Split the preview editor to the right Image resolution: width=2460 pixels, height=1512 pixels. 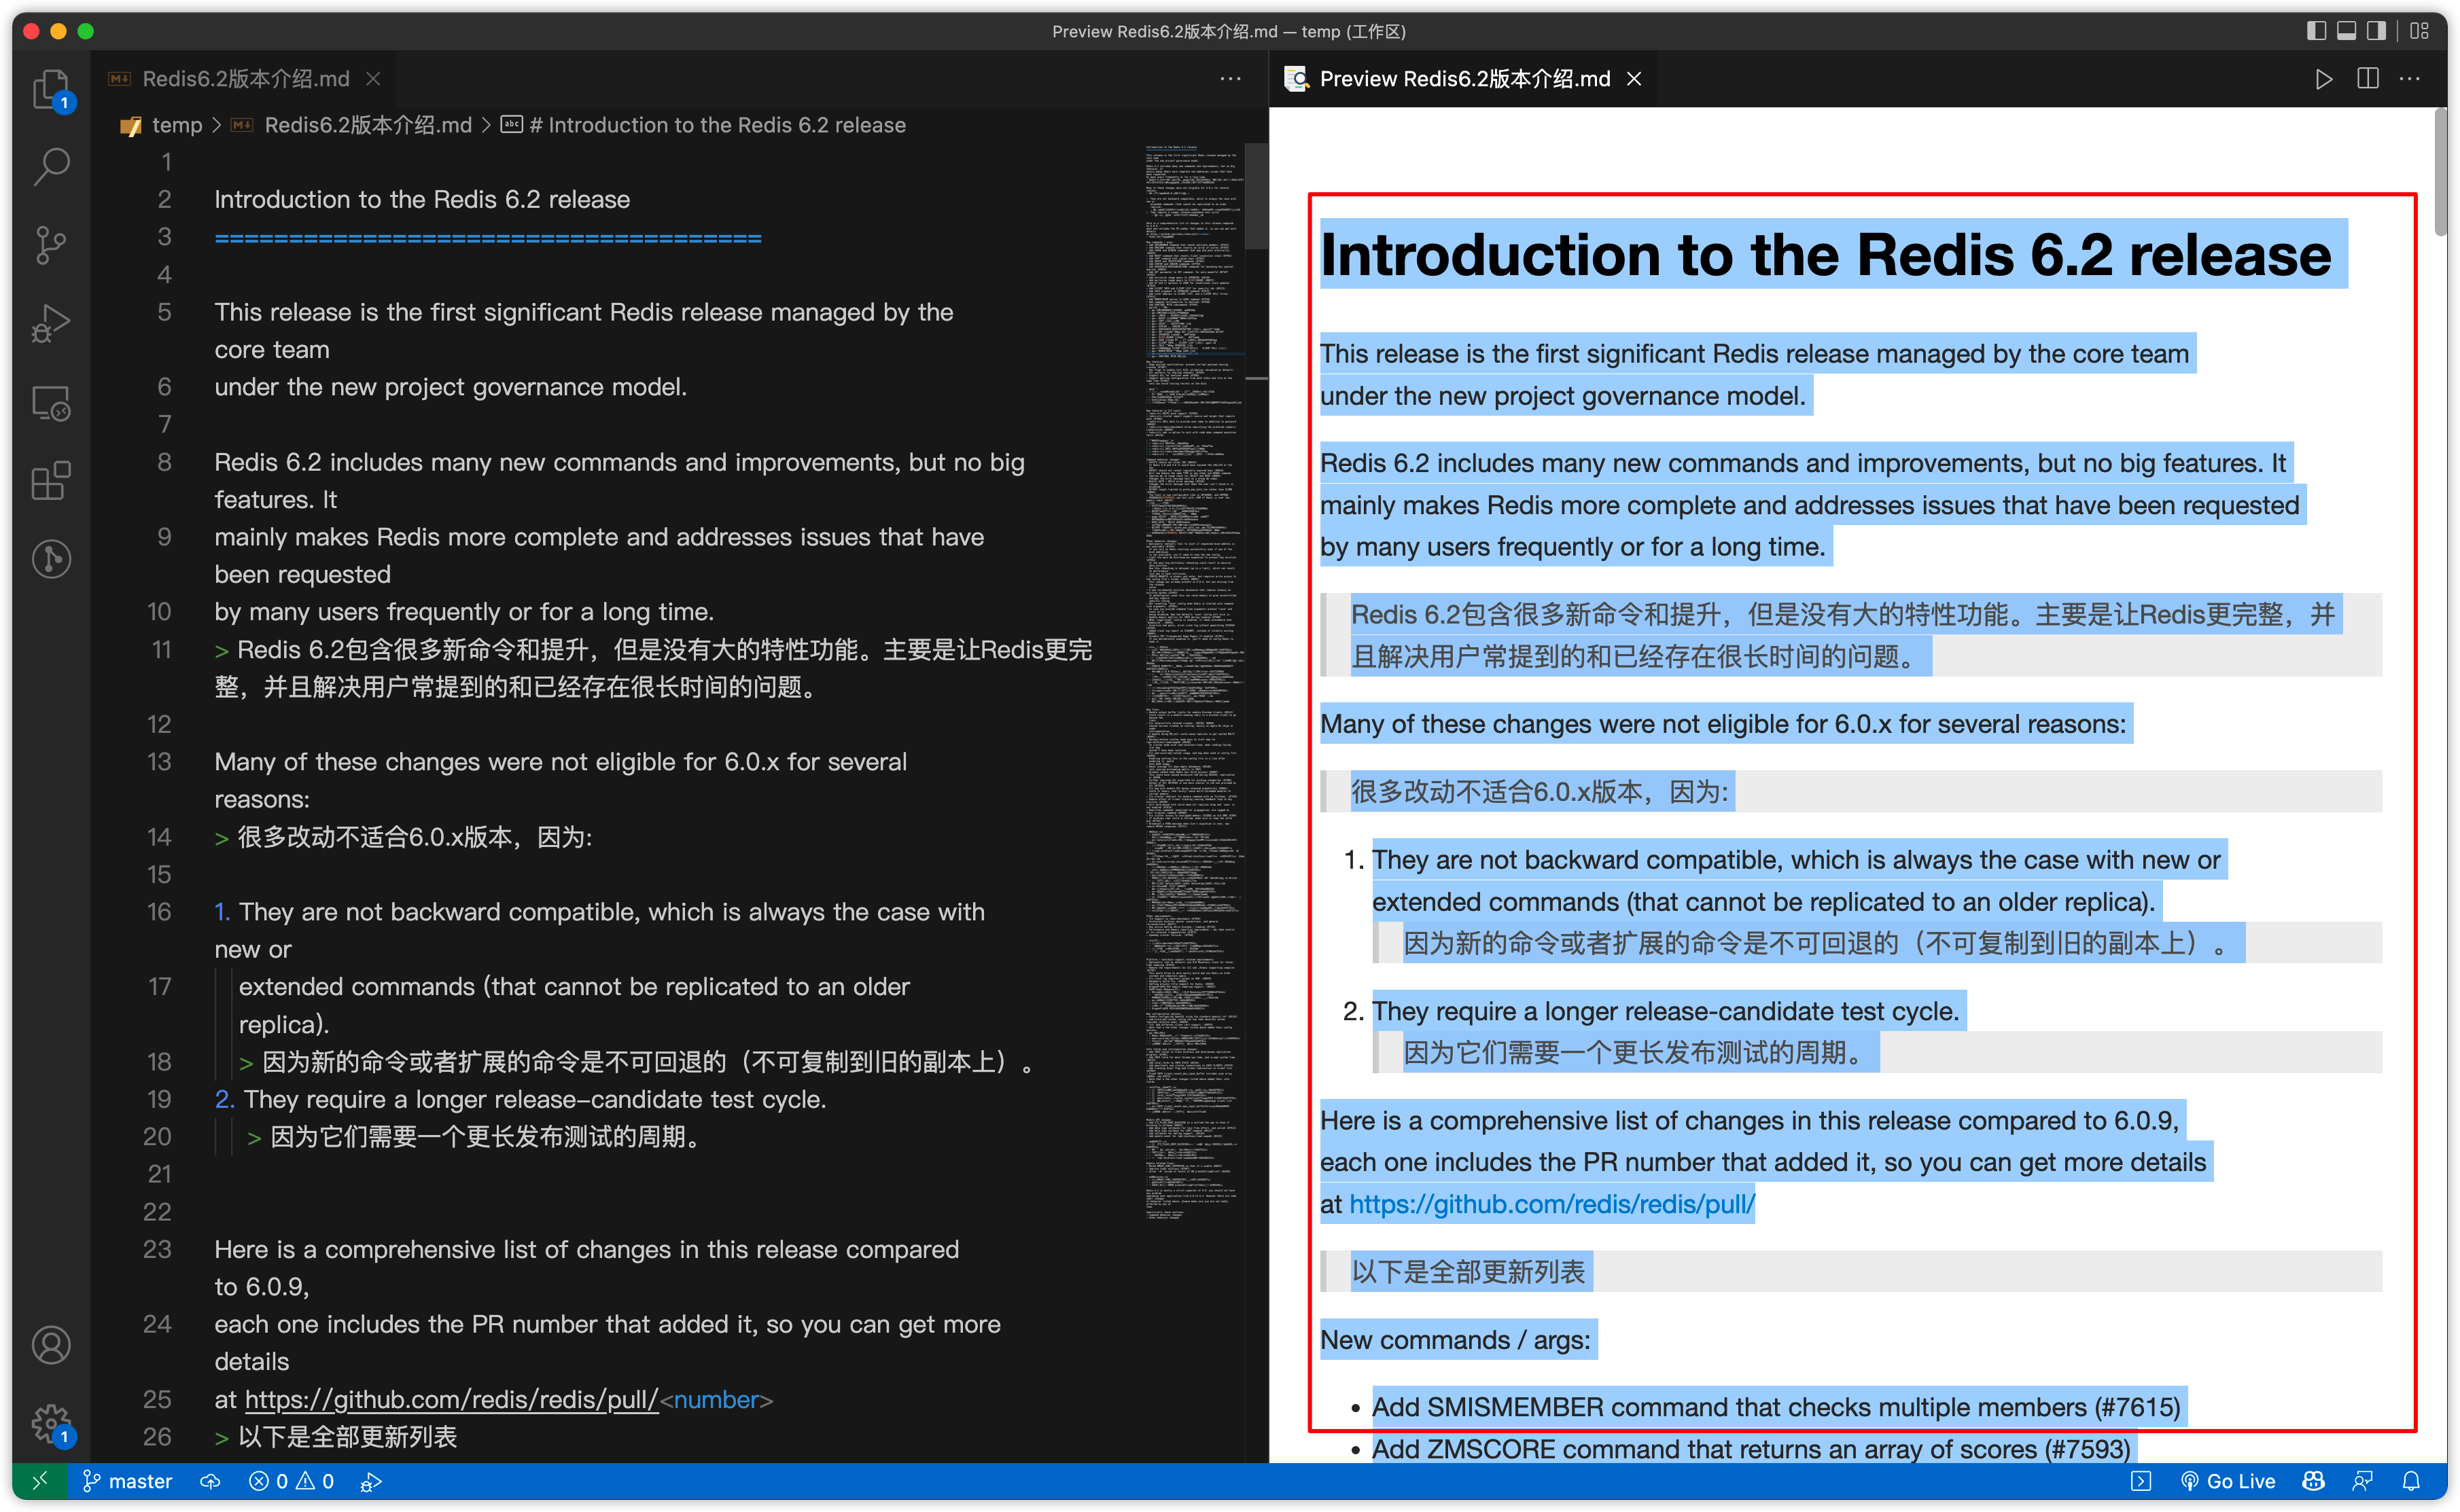pos(2368,79)
